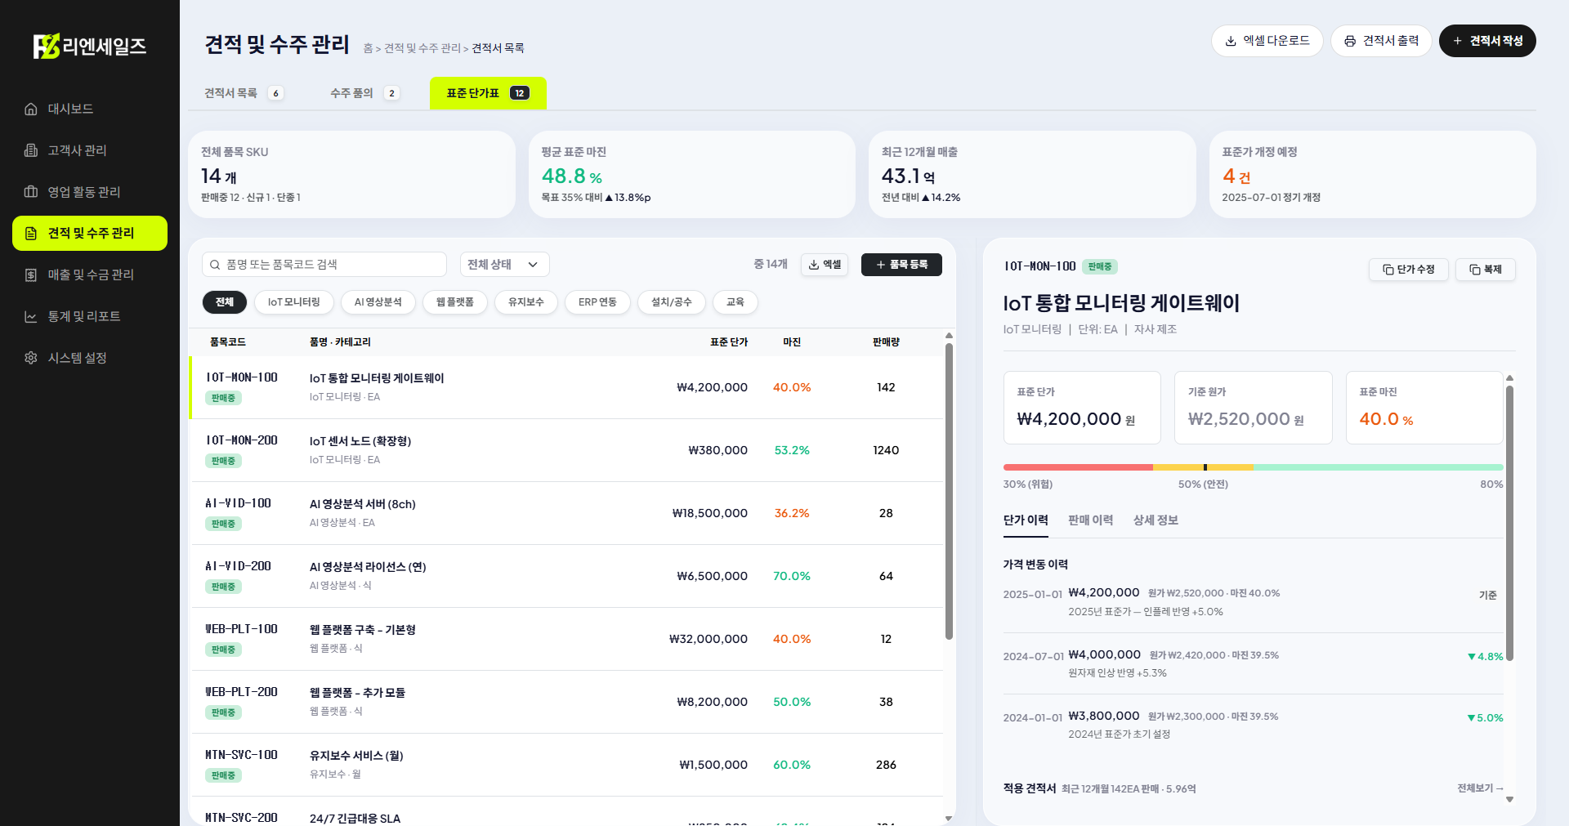Viewport: 1569px width, 826px height.
Task: Click the 2024-01-01 price history entry
Action: pyautogui.click(x=1253, y=725)
